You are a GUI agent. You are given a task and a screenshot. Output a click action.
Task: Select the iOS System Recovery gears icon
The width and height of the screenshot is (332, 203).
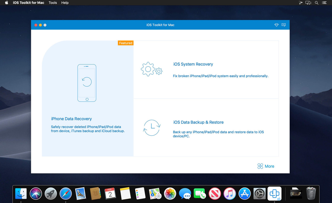coord(151,69)
